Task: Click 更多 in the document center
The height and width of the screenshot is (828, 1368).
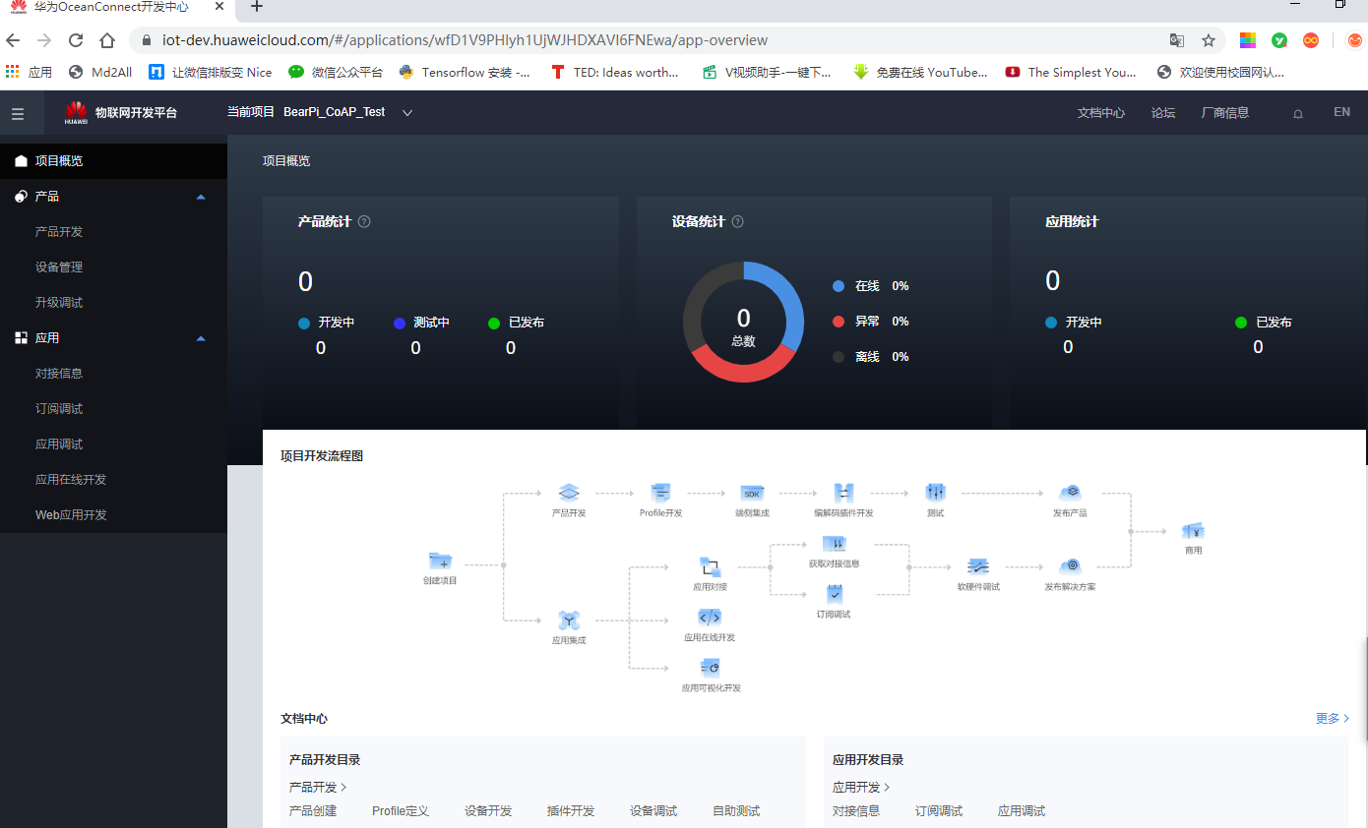Action: tap(1333, 719)
